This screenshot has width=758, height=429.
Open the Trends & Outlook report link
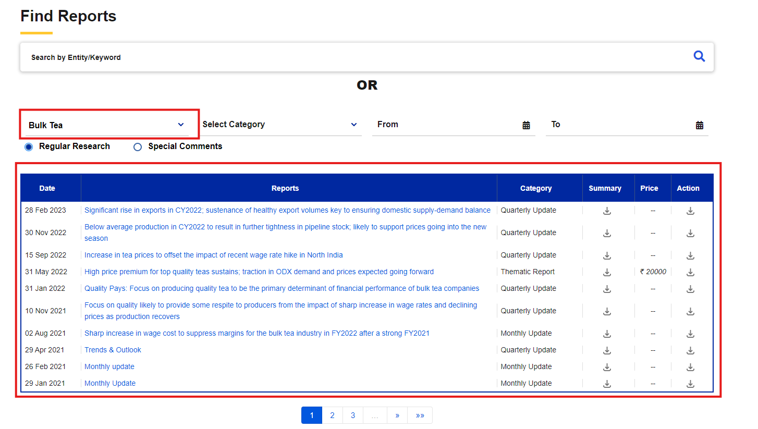pyautogui.click(x=113, y=350)
